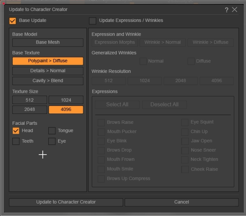Enable Cavity > Blend texture option

click(x=48, y=81)
